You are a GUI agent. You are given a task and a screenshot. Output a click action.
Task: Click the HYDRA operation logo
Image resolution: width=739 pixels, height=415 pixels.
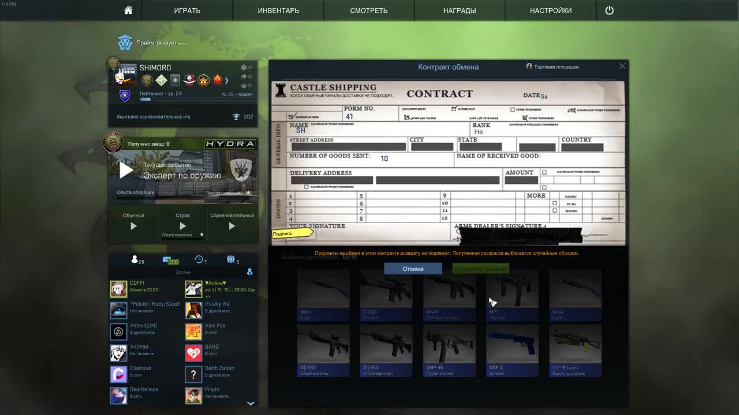(230, 144)
